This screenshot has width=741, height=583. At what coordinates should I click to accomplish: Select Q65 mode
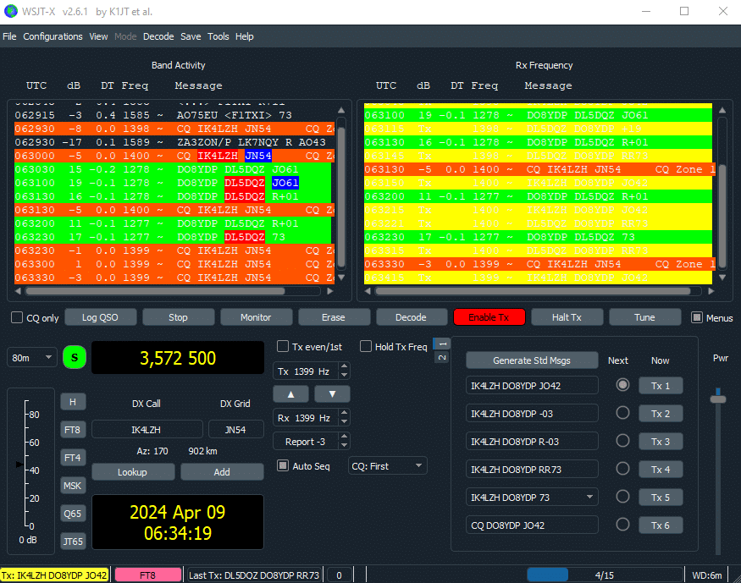coord(73,513)
